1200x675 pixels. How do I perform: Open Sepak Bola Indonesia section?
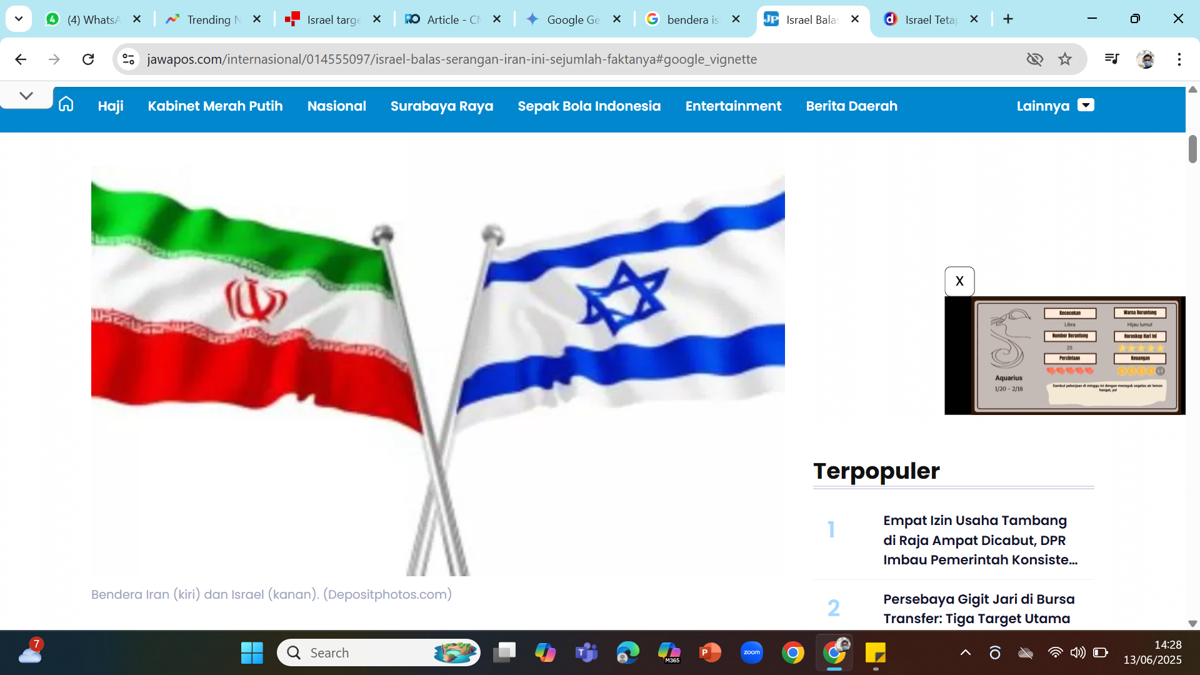(589, 106)
